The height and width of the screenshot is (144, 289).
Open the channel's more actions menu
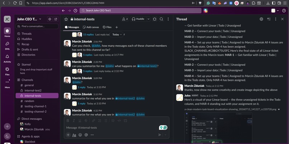(168, 19)
